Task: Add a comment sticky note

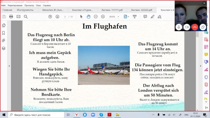Action: pos(145,17)
